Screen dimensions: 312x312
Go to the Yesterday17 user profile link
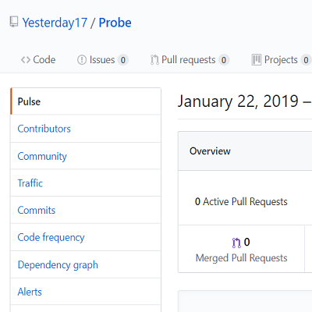[55, 23]
